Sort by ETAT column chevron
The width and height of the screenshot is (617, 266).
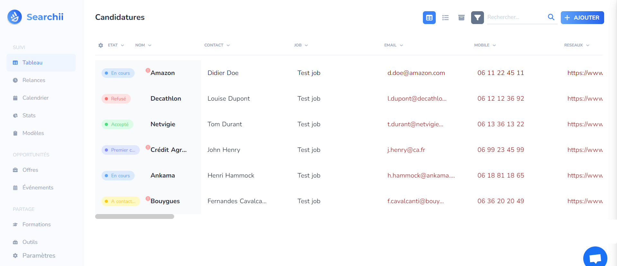click(x=122, y=46)
